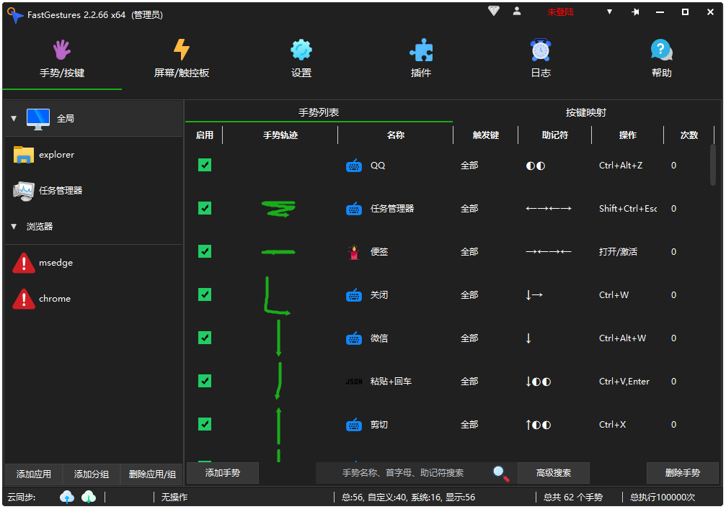Collapse the 浏览器 group in sidebar
Image resolution: width=726 pixels, height=509 pixels.
tap(13, 227)
